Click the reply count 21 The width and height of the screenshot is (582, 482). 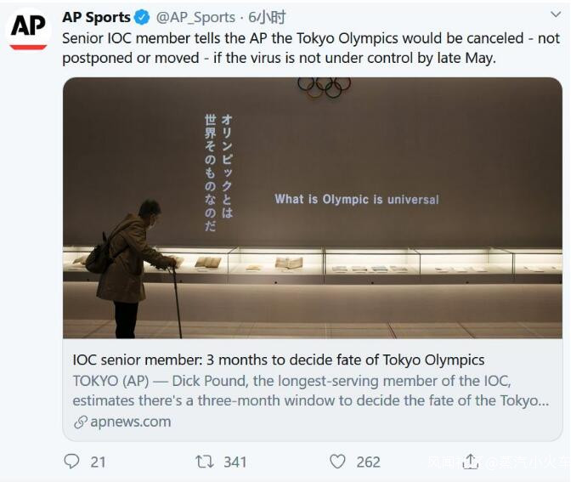tap(98, 462)
